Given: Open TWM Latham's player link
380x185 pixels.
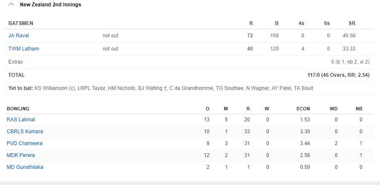Looking at the screenshot, I should coord(23,49).
